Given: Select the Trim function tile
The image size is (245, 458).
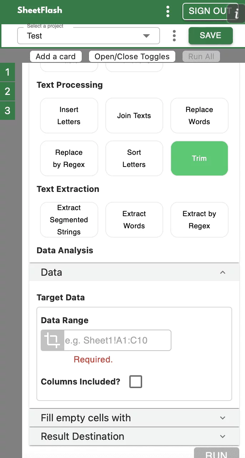Looking at the screenshot, I should [x=199, y=158].
